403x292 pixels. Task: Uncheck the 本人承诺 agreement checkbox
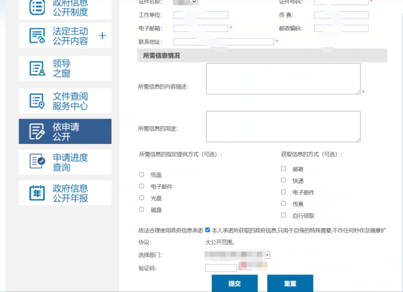tap(208, 230)
